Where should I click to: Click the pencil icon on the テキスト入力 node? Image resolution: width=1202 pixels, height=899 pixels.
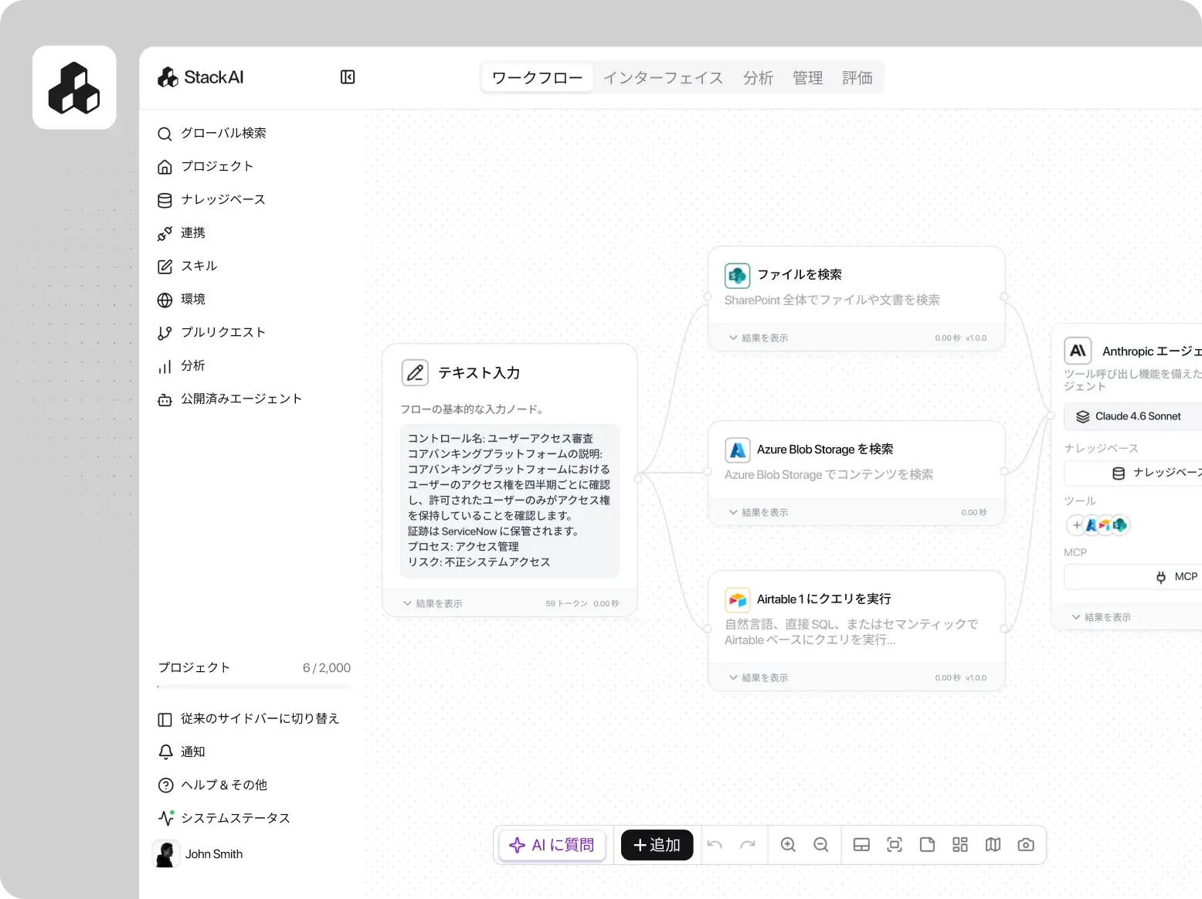[x=415, y=373]
